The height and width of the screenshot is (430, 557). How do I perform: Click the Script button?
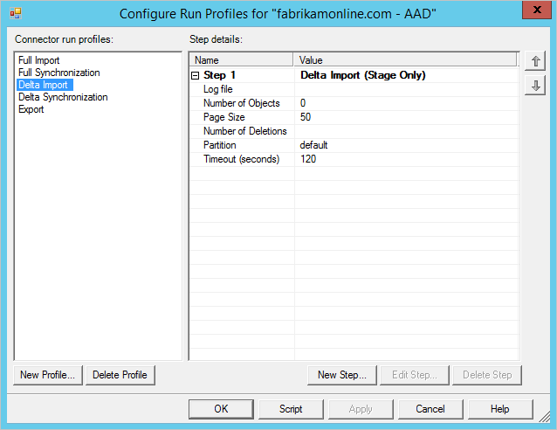[x=291, y=409]
